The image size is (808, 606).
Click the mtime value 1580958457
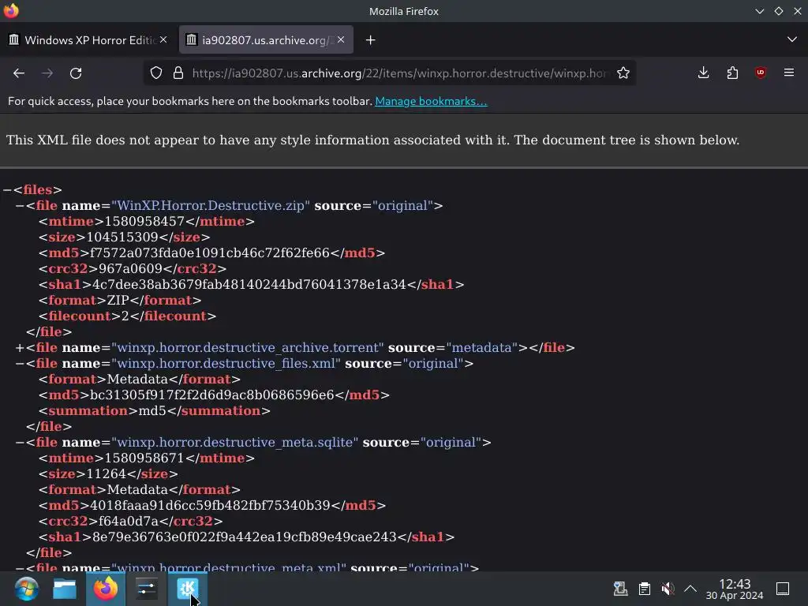coord(144,222)
